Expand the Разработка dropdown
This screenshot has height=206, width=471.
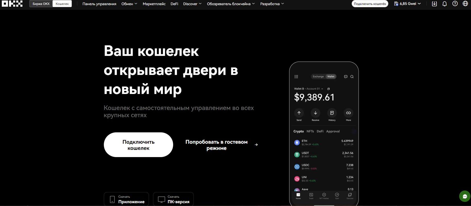(x=272, y=4)
